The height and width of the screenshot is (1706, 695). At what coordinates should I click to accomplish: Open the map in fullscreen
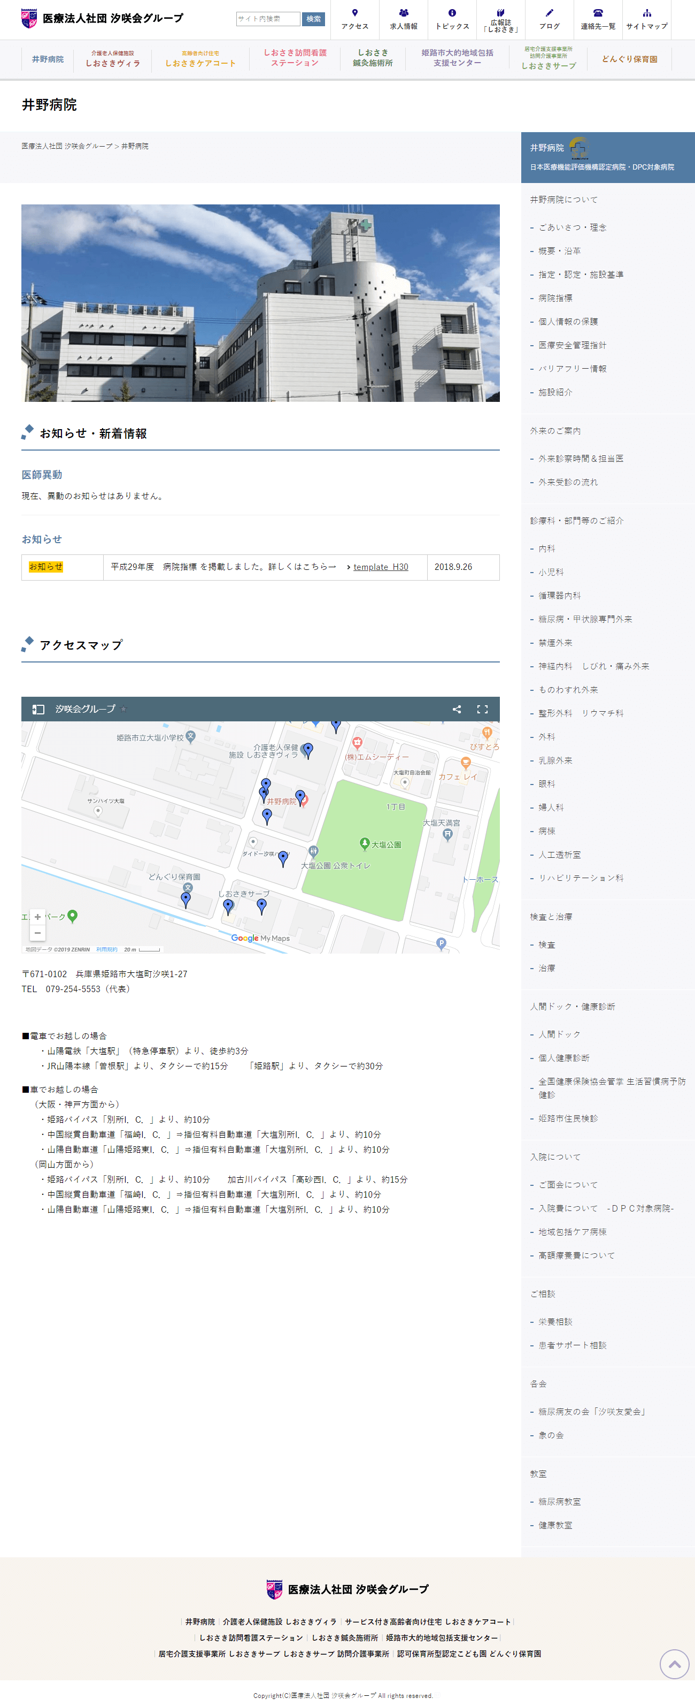(x=483, y=709)
